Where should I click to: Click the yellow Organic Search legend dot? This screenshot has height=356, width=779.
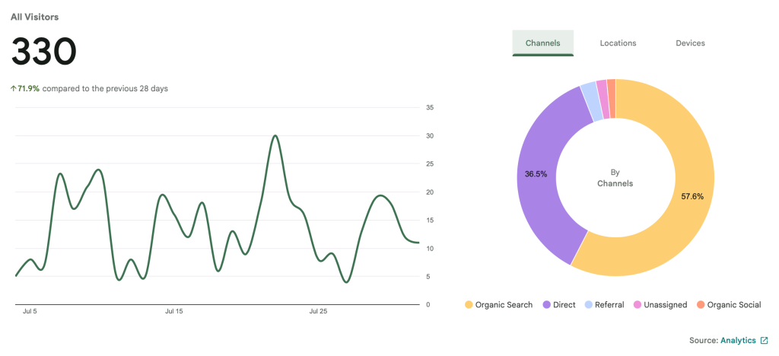point(469,305)
